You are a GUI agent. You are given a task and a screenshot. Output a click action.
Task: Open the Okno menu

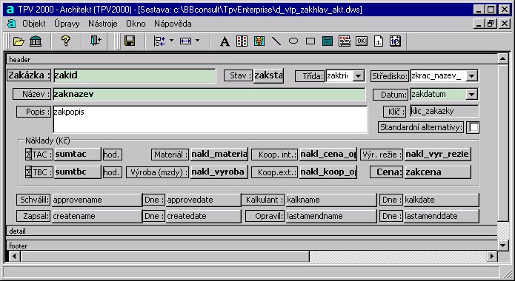(136, 24)
